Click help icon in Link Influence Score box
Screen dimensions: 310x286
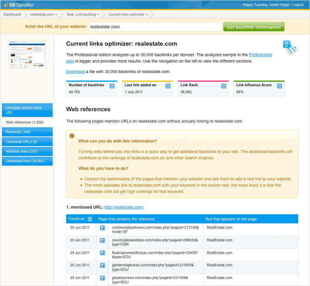click(279, 86)
